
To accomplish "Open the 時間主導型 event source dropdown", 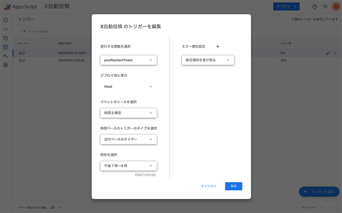I will click(x=129, y=113).
